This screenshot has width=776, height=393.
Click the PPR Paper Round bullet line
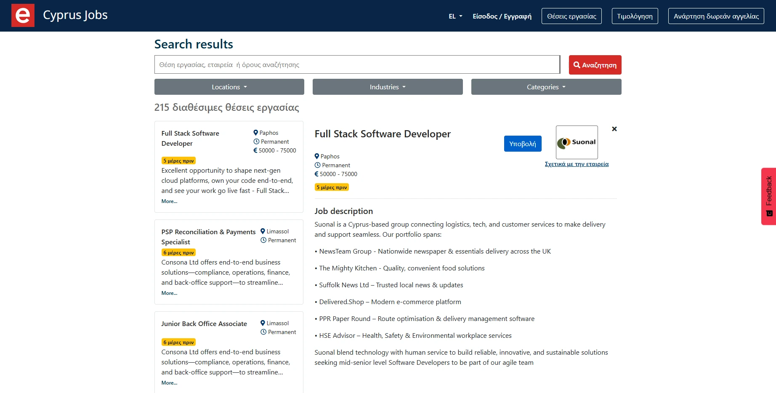click(425, 319)
